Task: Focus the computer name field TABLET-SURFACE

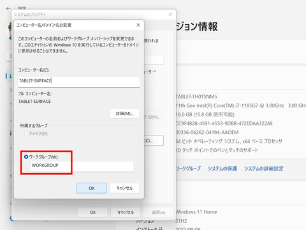Action: point(79,82)
